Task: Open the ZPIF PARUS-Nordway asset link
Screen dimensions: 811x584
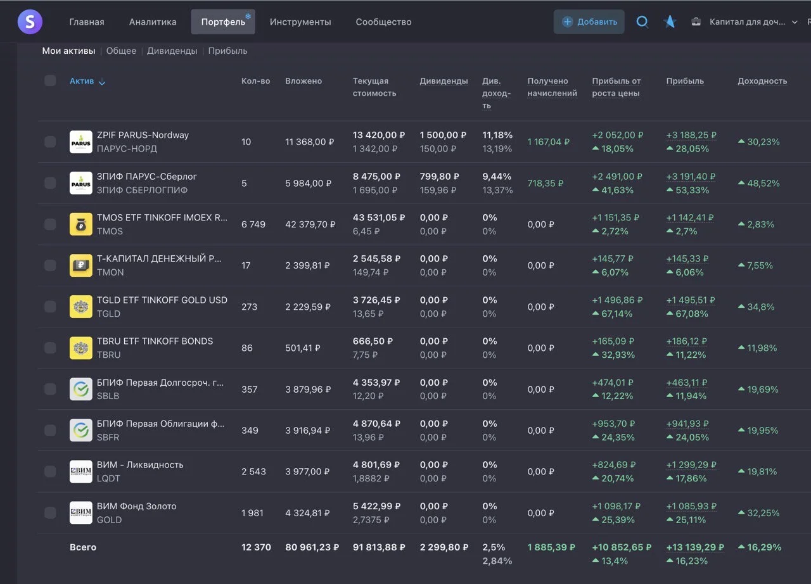Action: click(143, 135)
